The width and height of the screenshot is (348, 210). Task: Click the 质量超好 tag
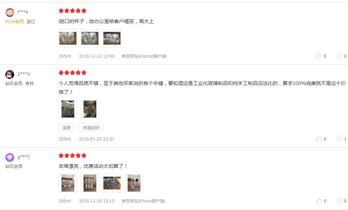(91, 127)
